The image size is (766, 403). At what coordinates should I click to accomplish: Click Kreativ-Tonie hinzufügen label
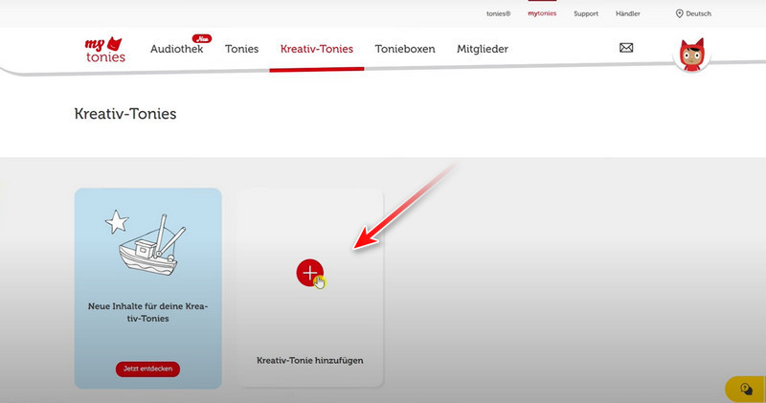[x=309, y=361]
